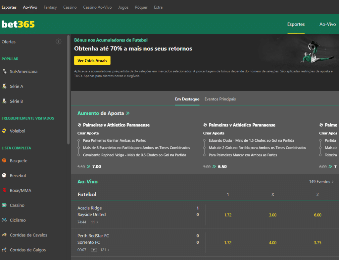Open Voleibol in the sidebar

coord(32,131)
